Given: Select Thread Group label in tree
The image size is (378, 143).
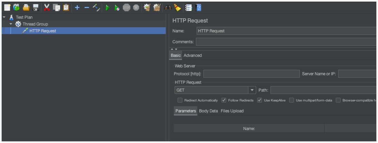Looking at the screenshot, I should [35, 24].
